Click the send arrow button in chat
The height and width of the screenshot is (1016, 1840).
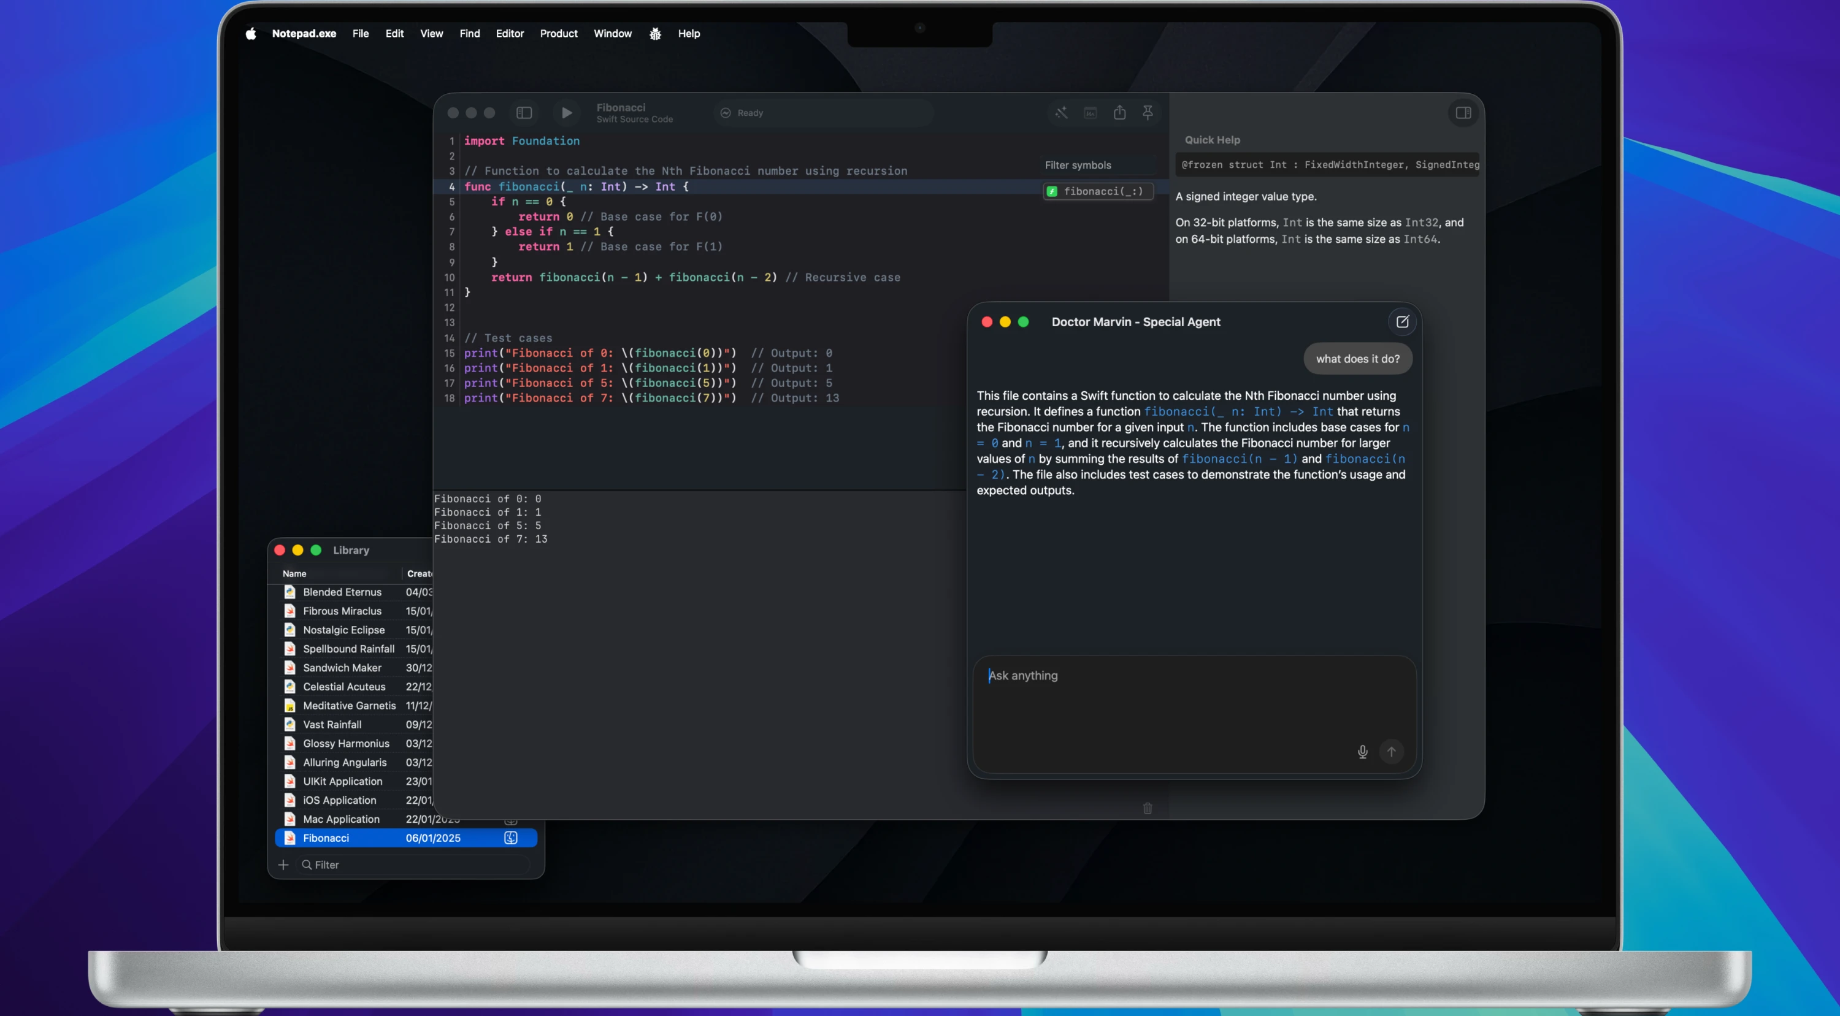click(1390, 751)
